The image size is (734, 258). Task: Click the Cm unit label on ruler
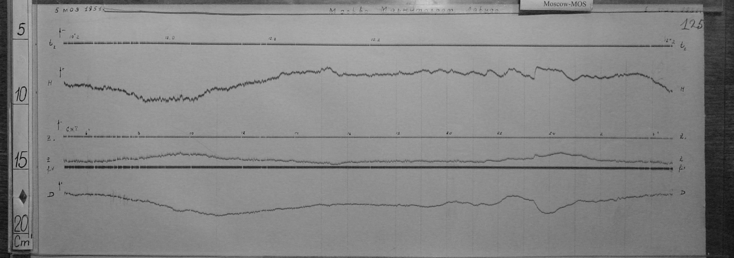pos(22,242)
